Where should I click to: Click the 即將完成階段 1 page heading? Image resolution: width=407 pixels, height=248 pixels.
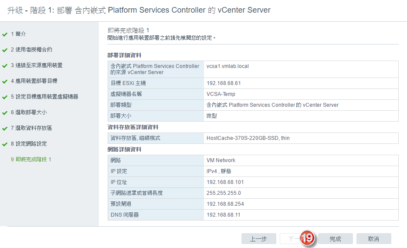click(x=128, y=31)
